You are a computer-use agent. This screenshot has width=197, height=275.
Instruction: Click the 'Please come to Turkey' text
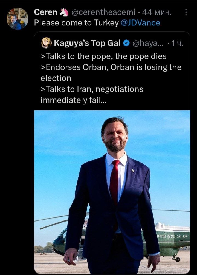coord(77,23)
